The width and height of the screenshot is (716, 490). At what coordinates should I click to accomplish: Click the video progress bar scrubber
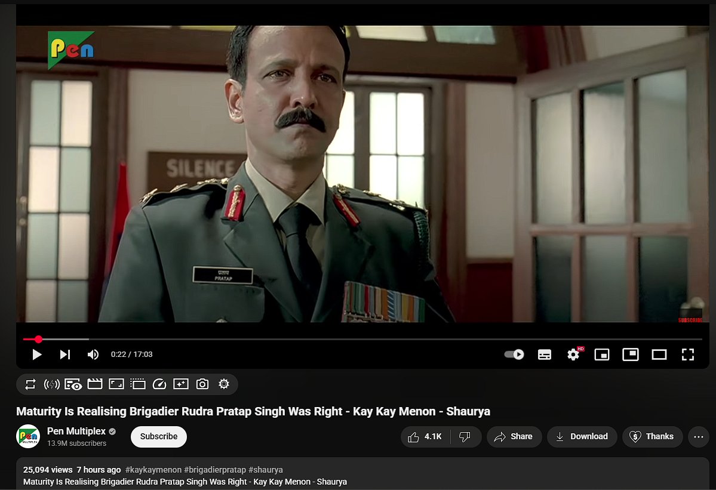point(38,339)
